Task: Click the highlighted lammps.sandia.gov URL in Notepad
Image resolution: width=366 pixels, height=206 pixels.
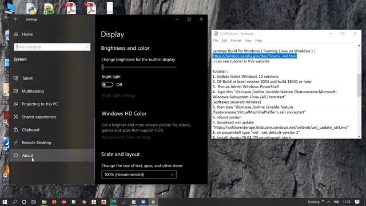Action: point(254,56)
